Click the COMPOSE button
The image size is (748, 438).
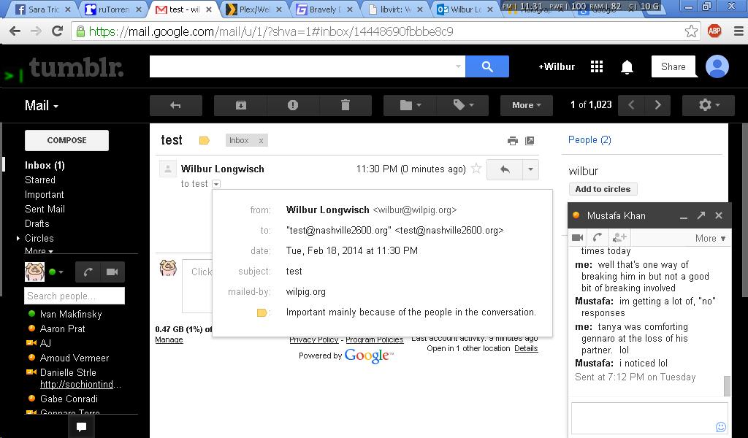pyautogui.click(x=66, y=140)
